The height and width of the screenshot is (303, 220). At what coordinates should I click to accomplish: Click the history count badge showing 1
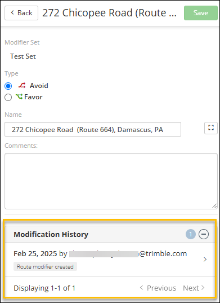pos(191,234)
